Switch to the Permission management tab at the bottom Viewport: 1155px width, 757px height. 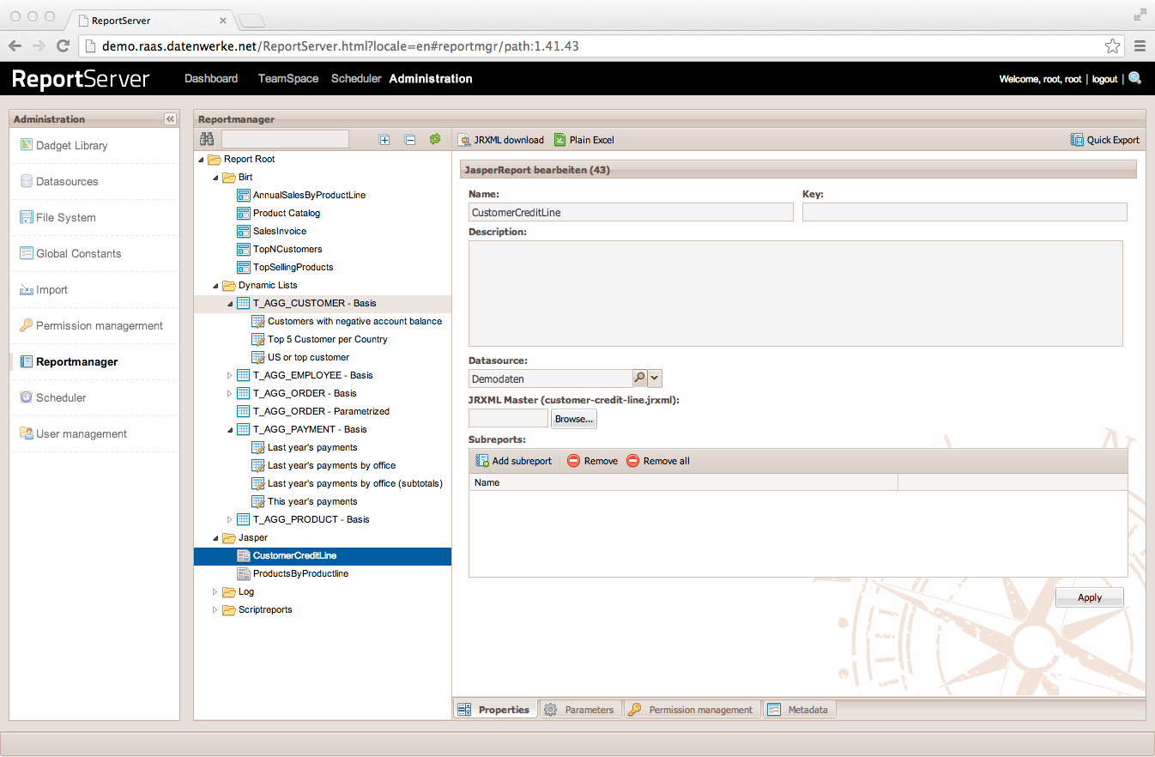click(x=692, y=710)
